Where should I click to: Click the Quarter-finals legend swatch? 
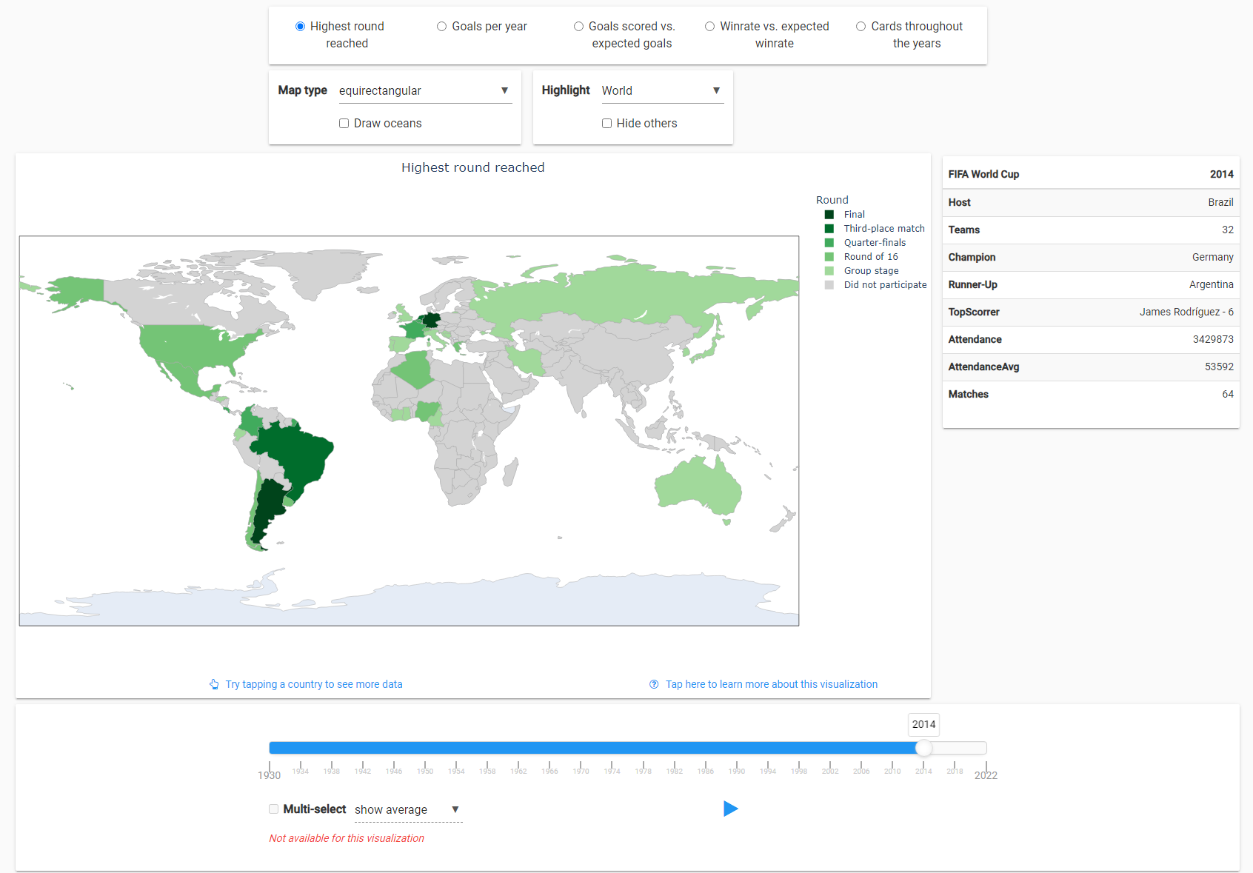coord(829,243)
